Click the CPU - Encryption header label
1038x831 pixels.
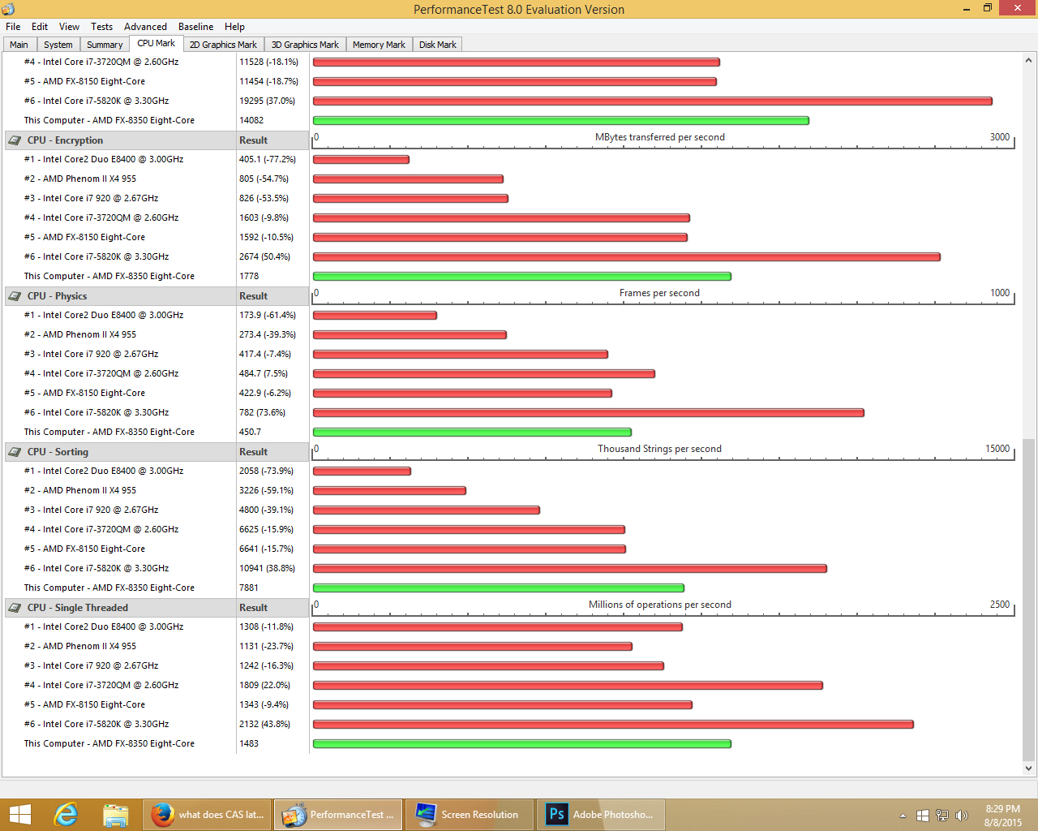pos(65,140)
